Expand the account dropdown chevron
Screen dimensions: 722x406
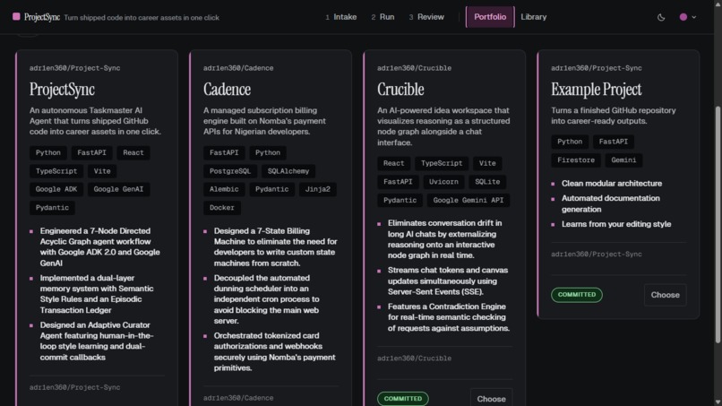tap(694, 17)
